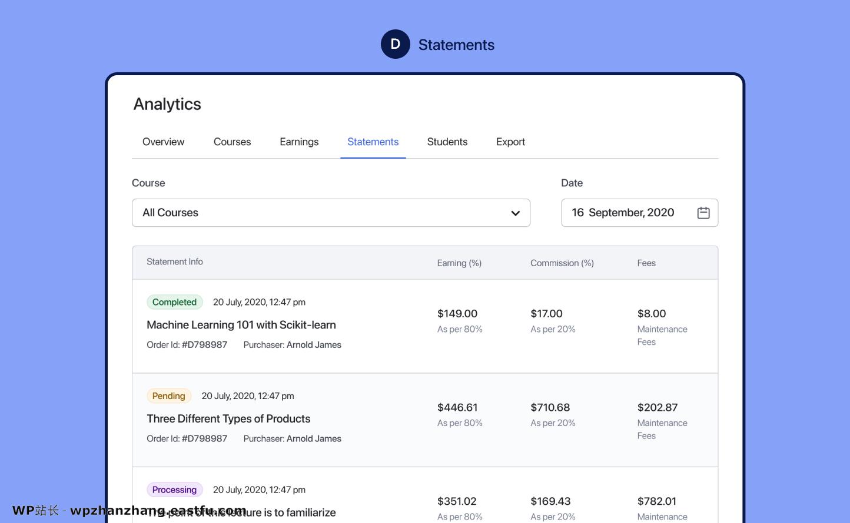The width and height of the screenshot is (850, 523).
Task: Select the Completed status badge
Action: [175, 301]
